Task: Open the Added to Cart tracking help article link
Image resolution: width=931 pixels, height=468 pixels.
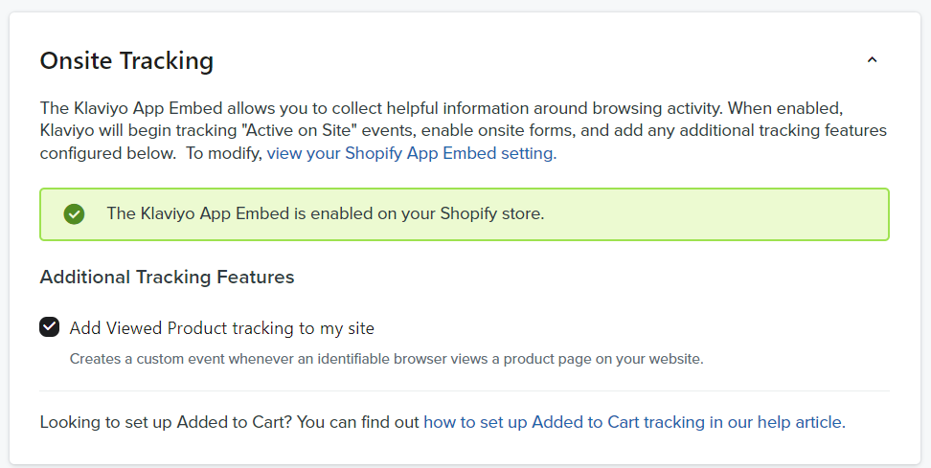Action: point(634,422)
